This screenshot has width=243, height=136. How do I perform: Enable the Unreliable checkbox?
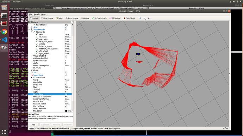coord(66,82)
